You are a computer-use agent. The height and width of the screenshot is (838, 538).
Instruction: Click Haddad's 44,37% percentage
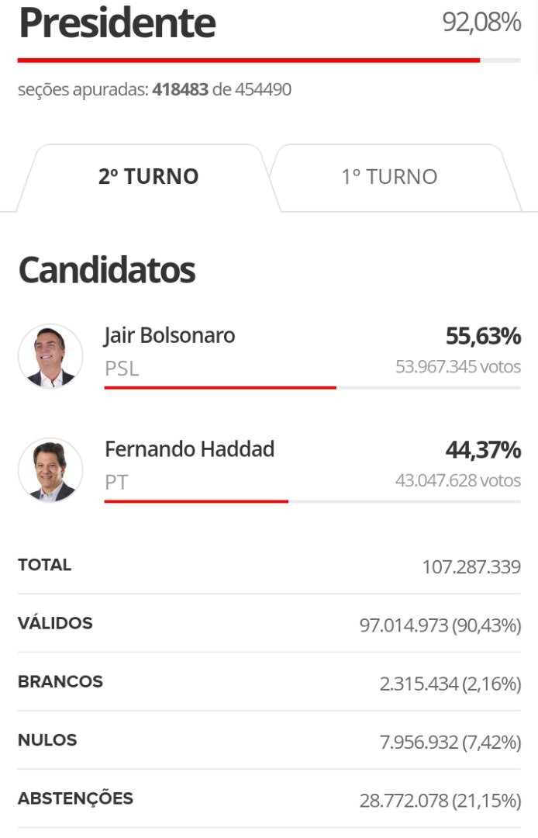point(482,449)
